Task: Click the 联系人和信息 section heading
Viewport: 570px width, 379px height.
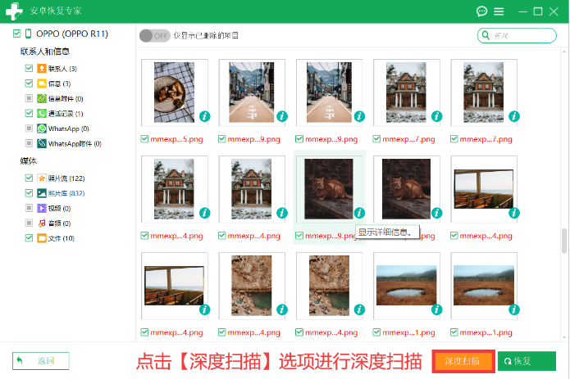Action: click(45, 52)
